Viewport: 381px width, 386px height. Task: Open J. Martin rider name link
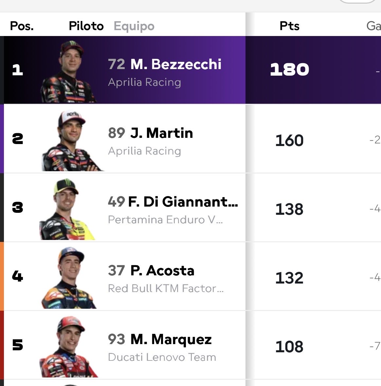[x=161, y=133]
